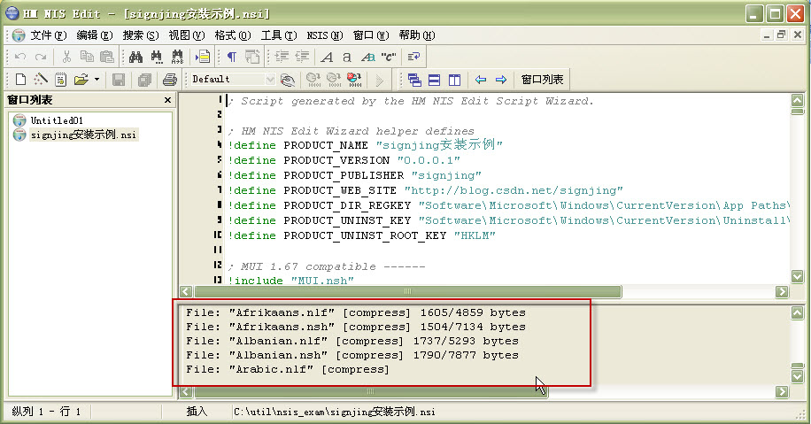Click the PRODUCT_WEB_SITE define line
The width and height of the screenshot is (811, 424).
(x=425, y=190)
